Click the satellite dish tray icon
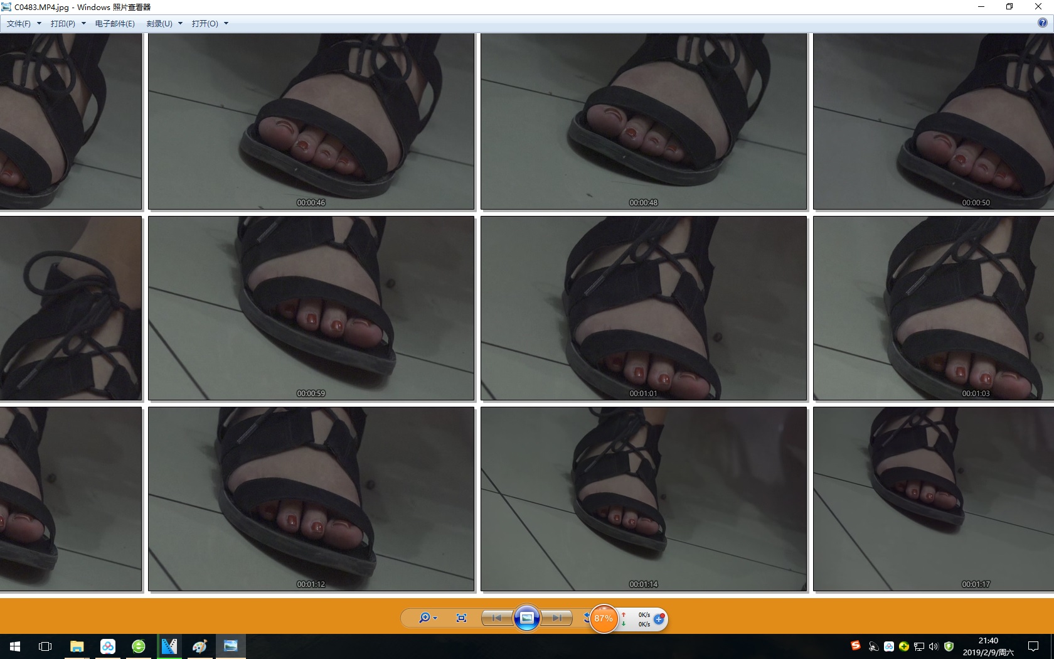This screenshot has width=1054, height=659. click(x=873, y=646)
